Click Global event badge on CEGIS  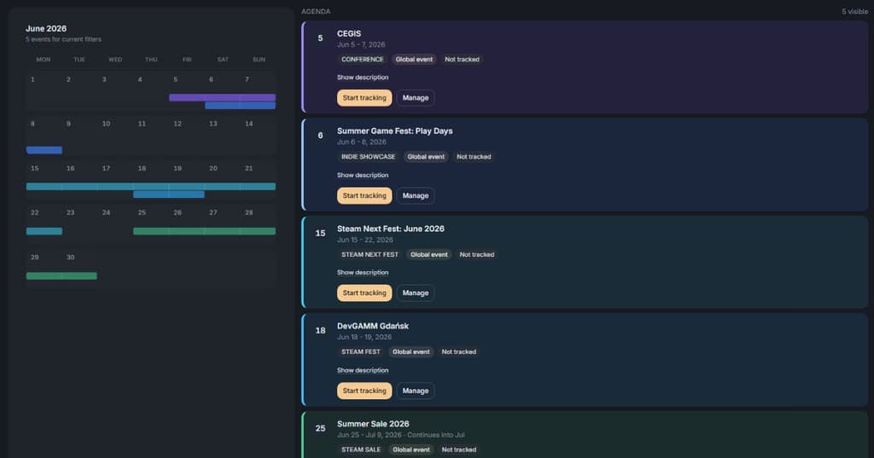(414, 59)
